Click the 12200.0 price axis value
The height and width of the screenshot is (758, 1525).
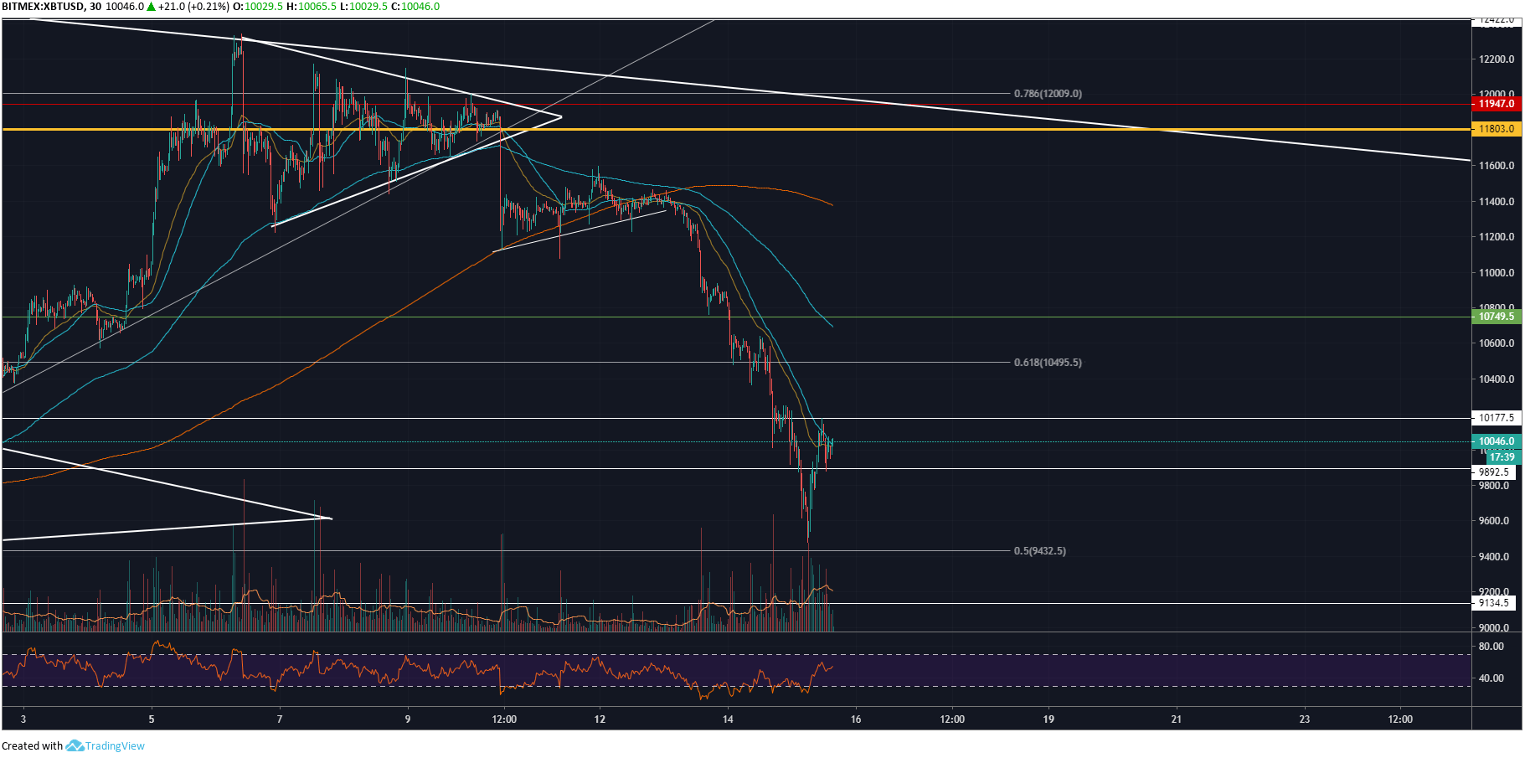tap(1497, 59)
